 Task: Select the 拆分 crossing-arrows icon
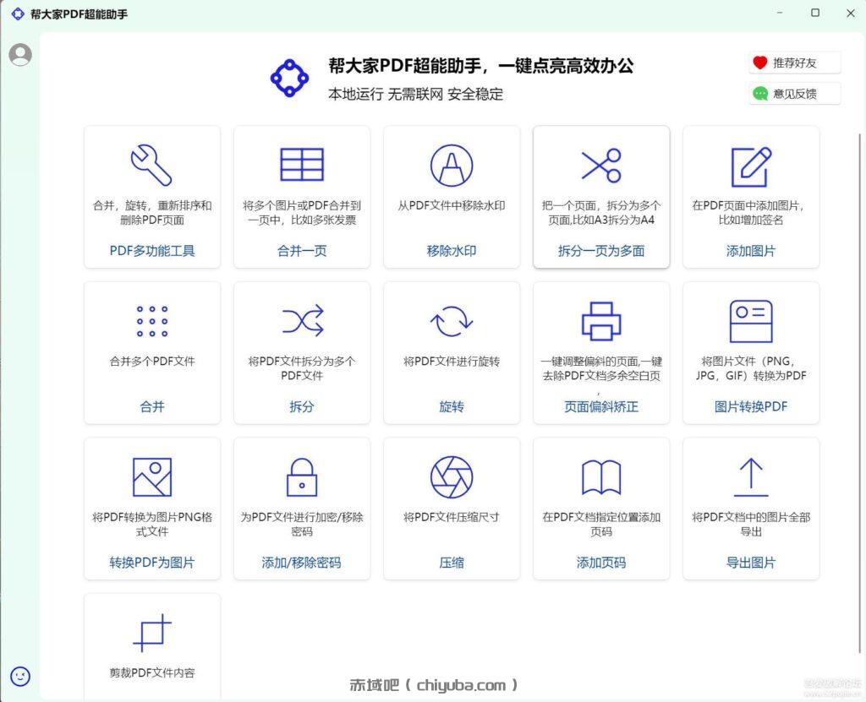pyautogui.click(x=301, y=319)
